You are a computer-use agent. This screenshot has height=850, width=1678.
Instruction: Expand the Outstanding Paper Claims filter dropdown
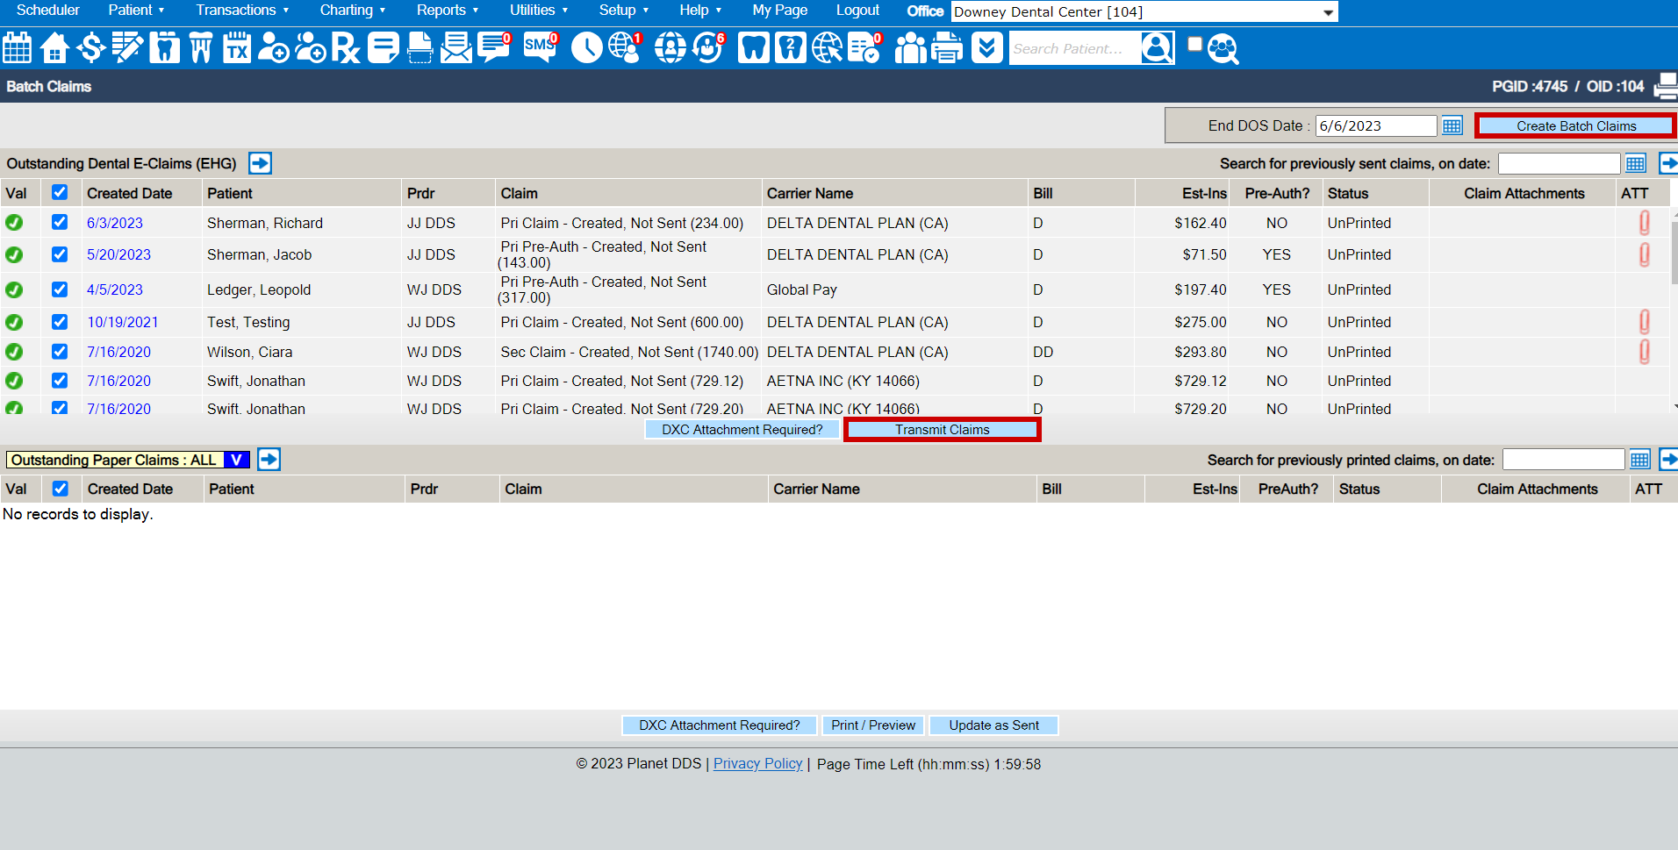pos(236,459)
